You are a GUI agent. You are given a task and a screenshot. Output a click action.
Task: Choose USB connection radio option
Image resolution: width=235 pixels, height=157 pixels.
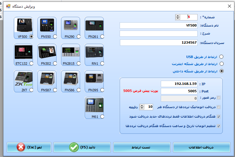coord(222,57)
